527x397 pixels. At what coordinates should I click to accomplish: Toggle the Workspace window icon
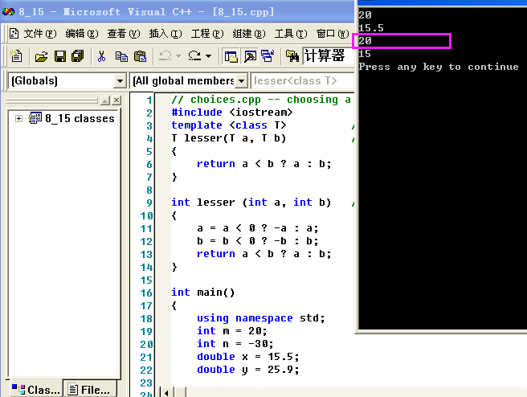pyautogui.click(x=231, y=56)
